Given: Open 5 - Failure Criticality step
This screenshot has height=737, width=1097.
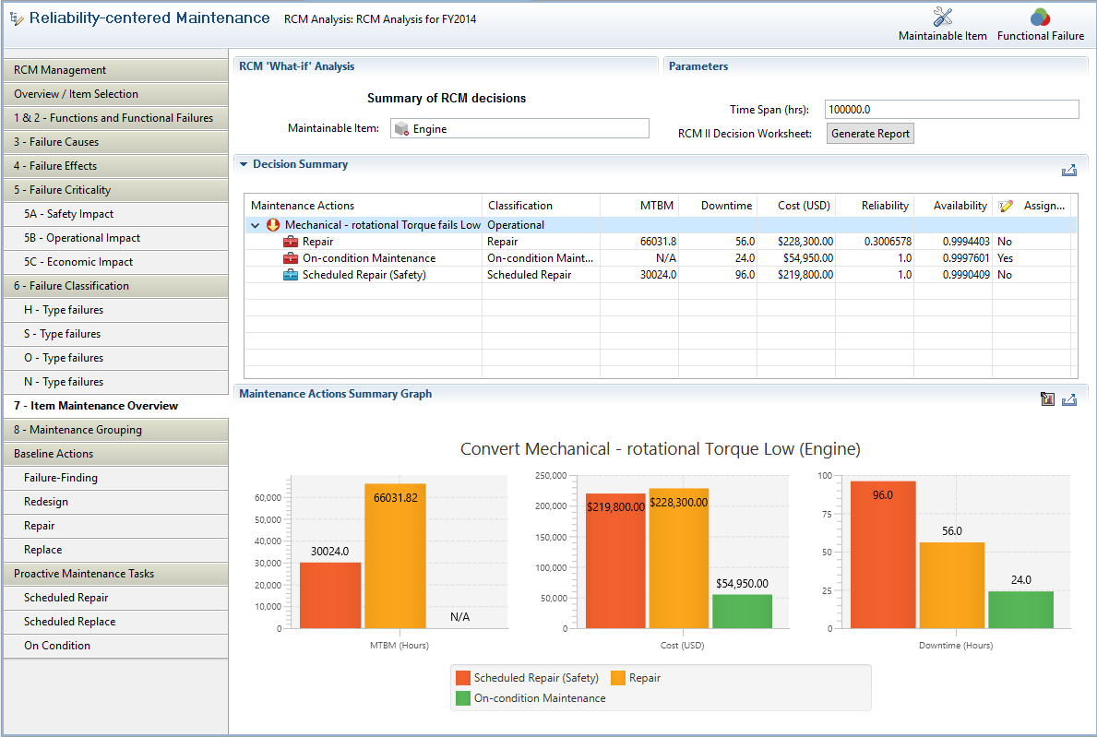Looking at the screenshot, I should [x=116, y=189].
